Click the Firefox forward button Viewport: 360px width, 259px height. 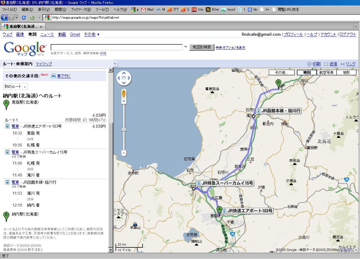pos(11,18)
